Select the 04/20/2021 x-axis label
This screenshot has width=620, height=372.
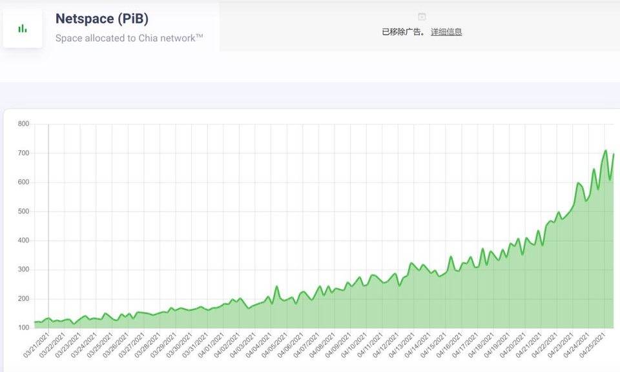pos(513,346)
